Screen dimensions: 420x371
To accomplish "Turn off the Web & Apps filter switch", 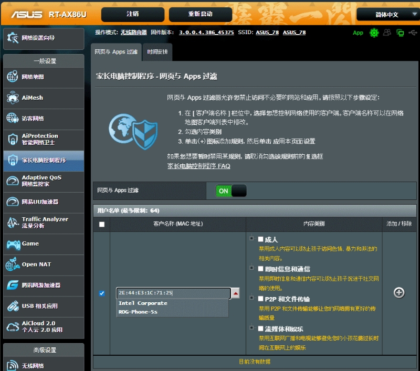I will tap(231, 191).
